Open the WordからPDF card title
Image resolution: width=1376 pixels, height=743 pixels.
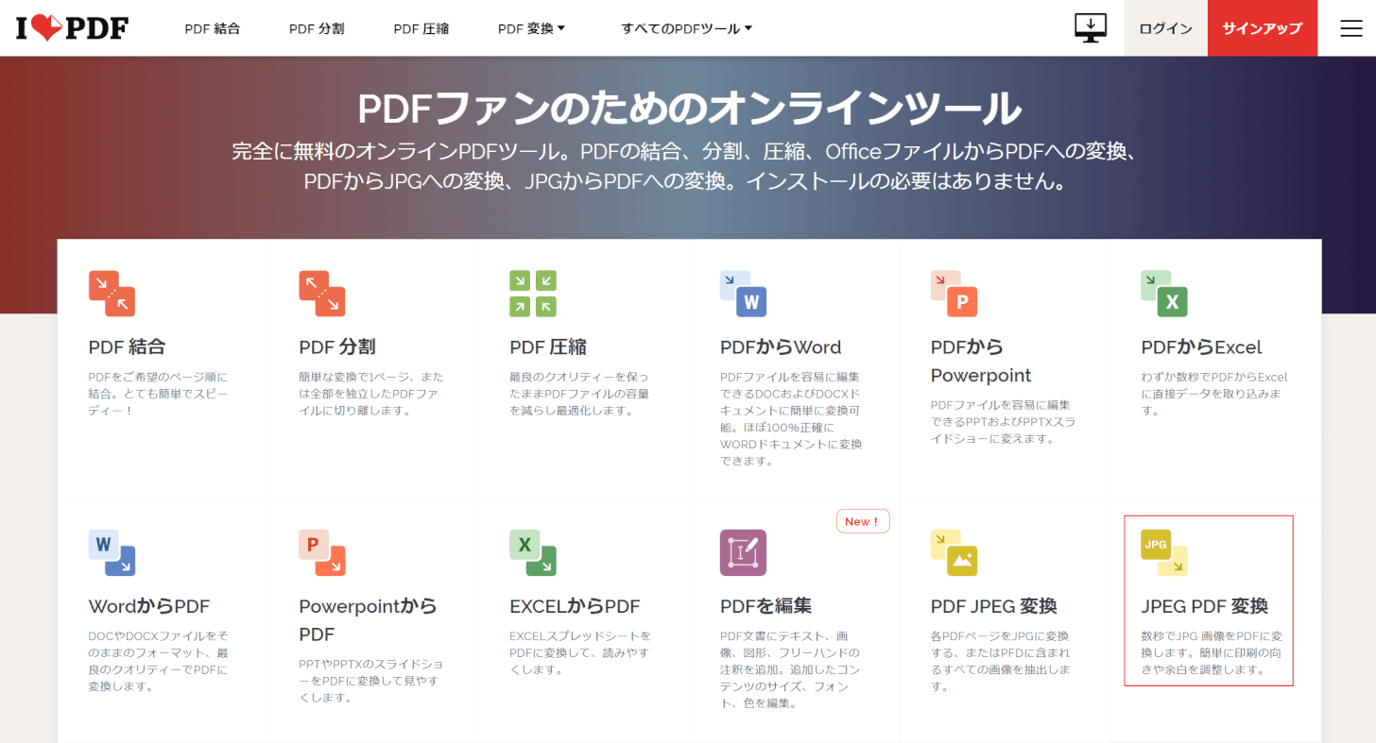point(149,605)
